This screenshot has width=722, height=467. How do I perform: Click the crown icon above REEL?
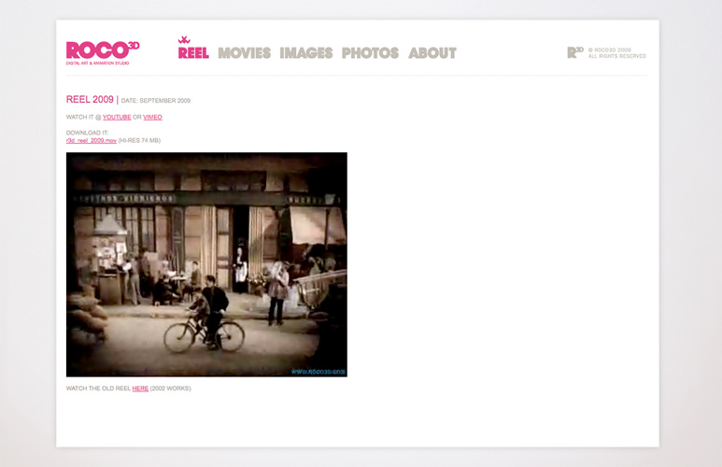184,40
